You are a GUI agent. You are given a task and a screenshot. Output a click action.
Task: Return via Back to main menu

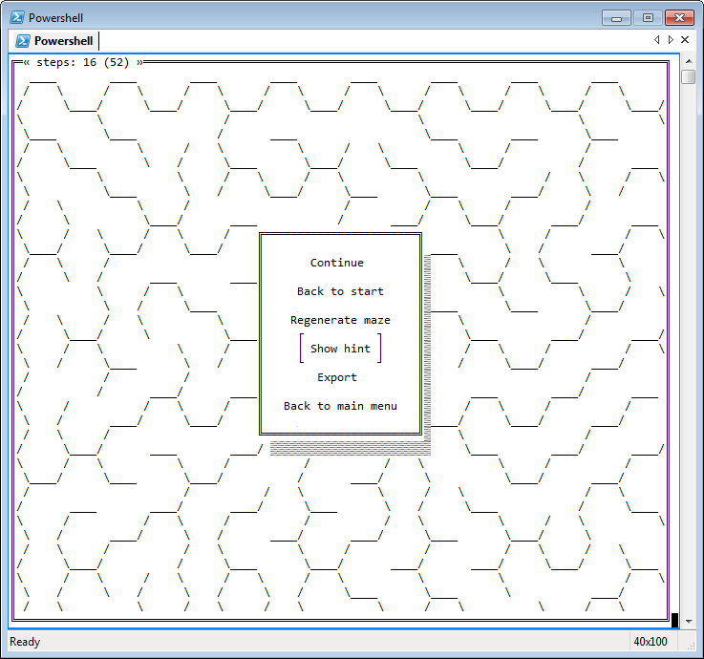click(340, 406)
